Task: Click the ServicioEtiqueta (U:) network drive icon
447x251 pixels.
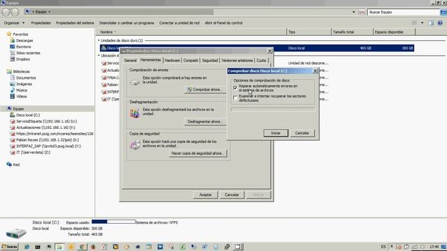Action: point(13,121)
